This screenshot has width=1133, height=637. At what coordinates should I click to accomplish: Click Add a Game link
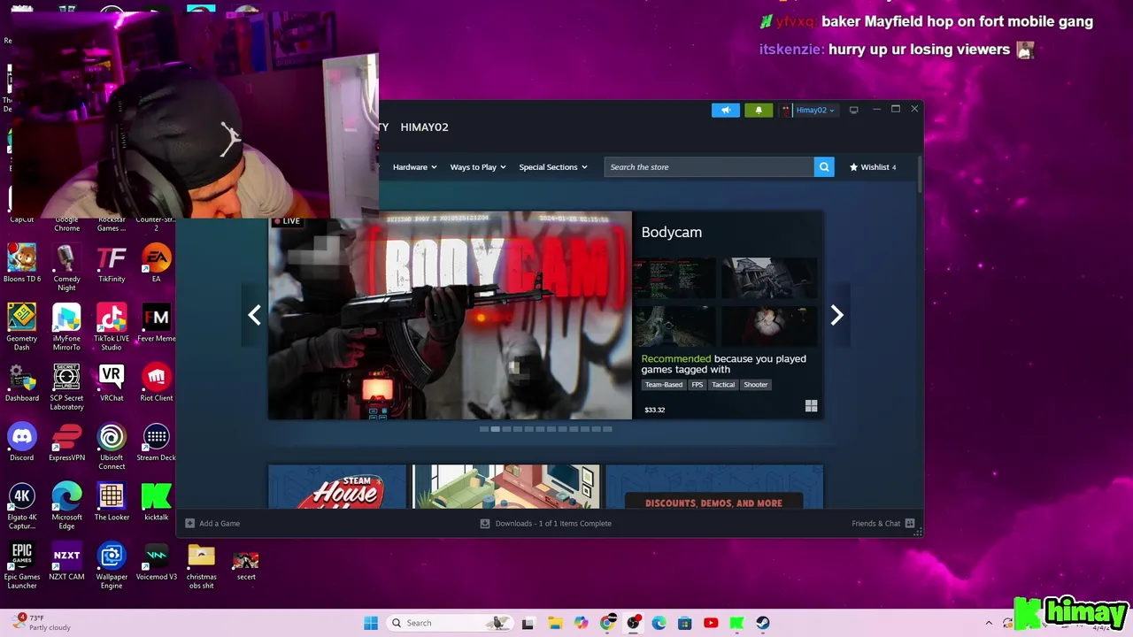click(x=212, y=523)
